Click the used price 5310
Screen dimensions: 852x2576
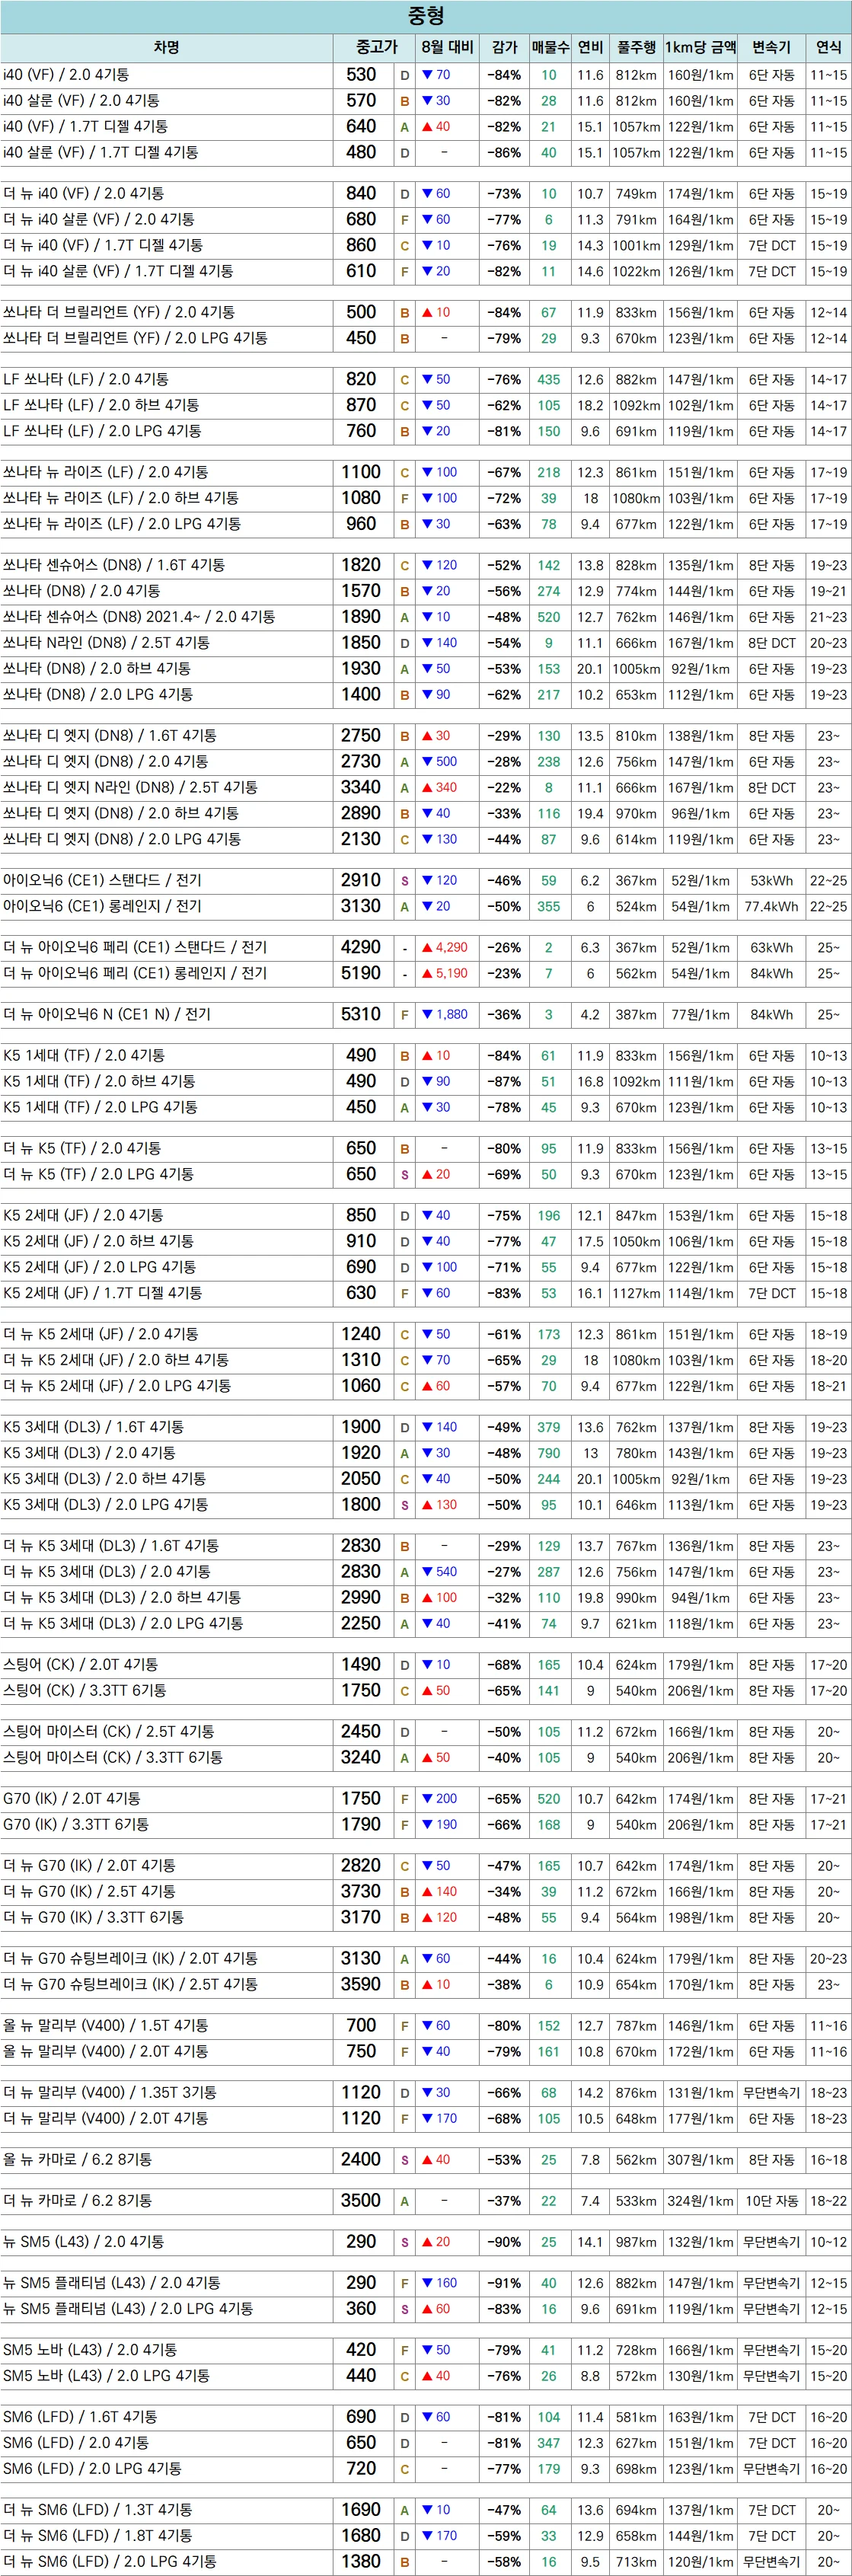(x=360, y=1014)
